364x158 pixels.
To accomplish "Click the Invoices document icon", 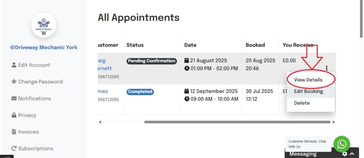I will [14, 132].
